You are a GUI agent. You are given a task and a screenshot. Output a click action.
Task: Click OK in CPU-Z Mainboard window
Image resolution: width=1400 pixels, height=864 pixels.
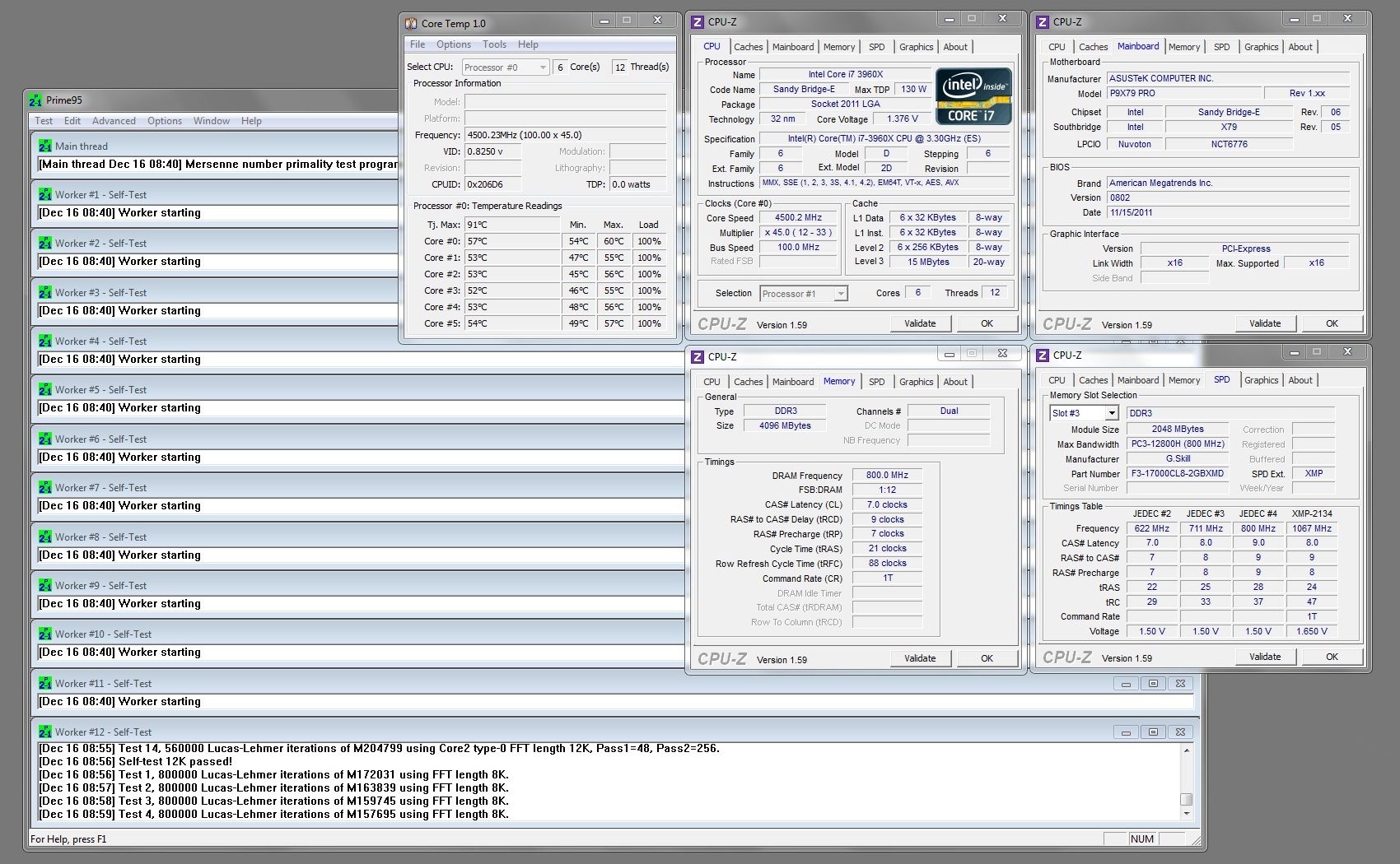click(1332, 323)
